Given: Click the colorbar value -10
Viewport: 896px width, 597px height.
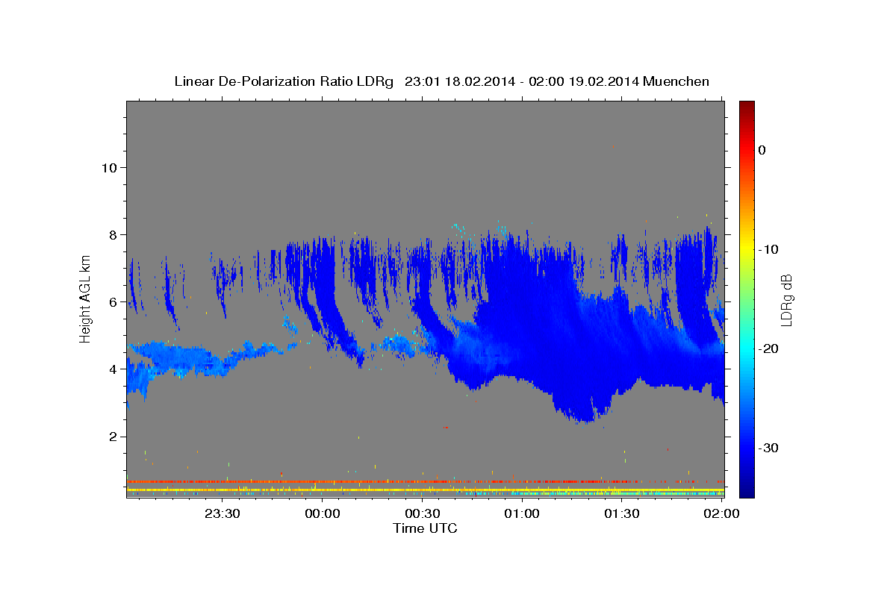Looking at the screenshot, I should (768, 249).
